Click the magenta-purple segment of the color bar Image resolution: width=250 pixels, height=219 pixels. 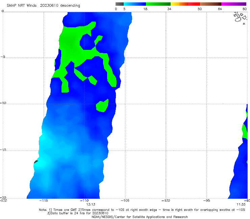click(x=234, y=4)
